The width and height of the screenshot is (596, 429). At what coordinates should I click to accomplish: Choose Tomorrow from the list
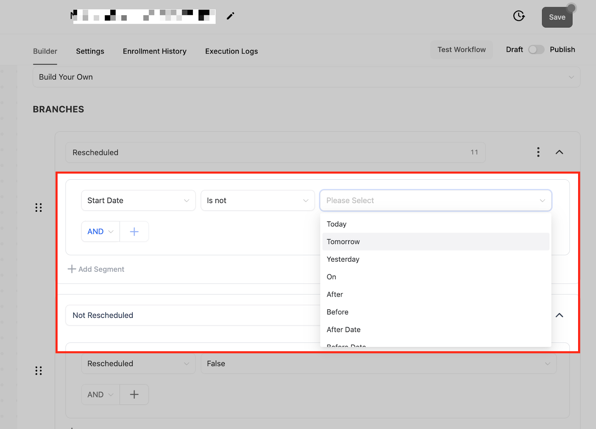435,242
